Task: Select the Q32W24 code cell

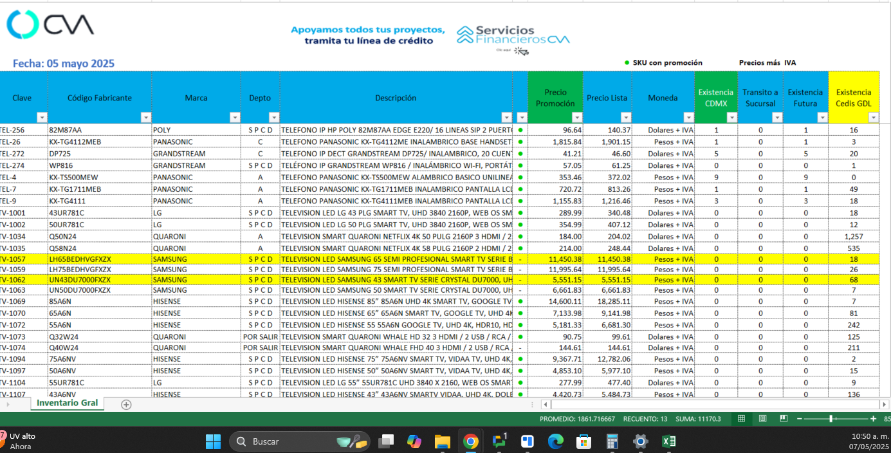Action: [x=100, y=337]
